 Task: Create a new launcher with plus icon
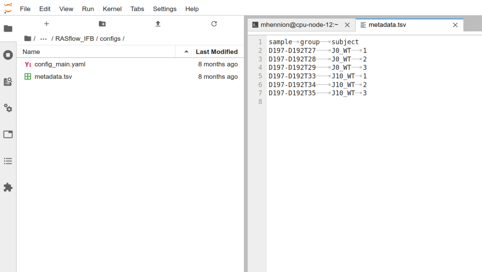[46, 24]
